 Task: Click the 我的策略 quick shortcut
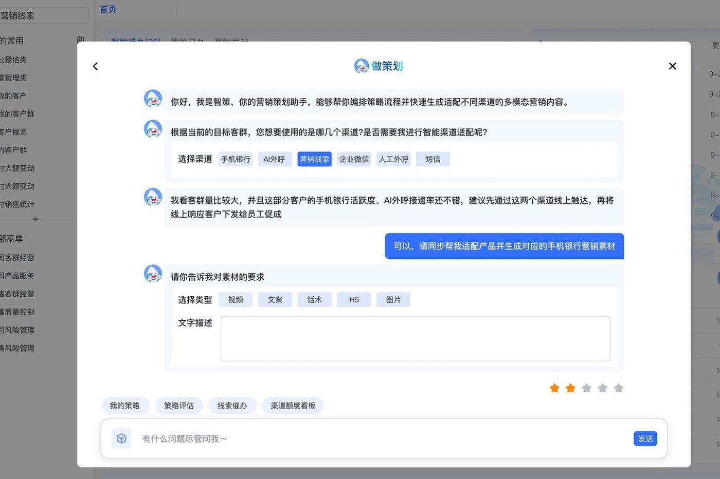pos(125,406)
